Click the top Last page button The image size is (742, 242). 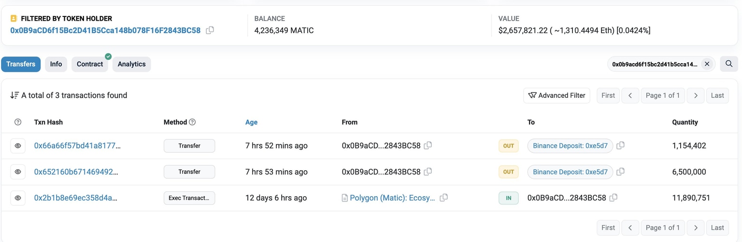pyautogui.click(x=717, y=95)
